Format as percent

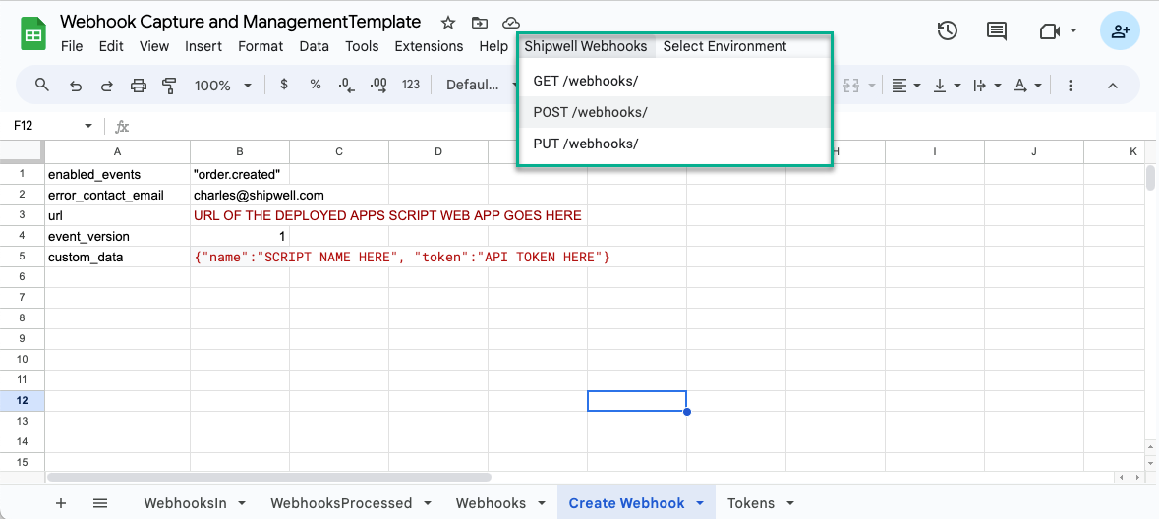point(316,85)
